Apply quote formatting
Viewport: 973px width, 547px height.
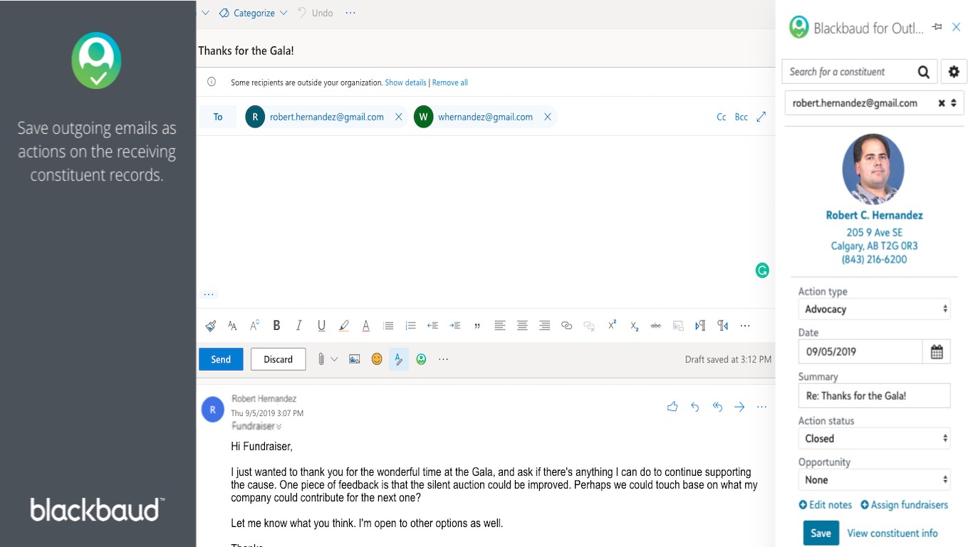(x=477, y=325)
